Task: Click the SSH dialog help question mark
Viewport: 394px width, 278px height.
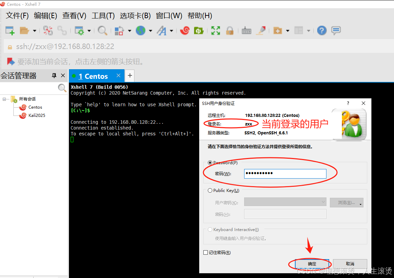Action: click(348, 103)
